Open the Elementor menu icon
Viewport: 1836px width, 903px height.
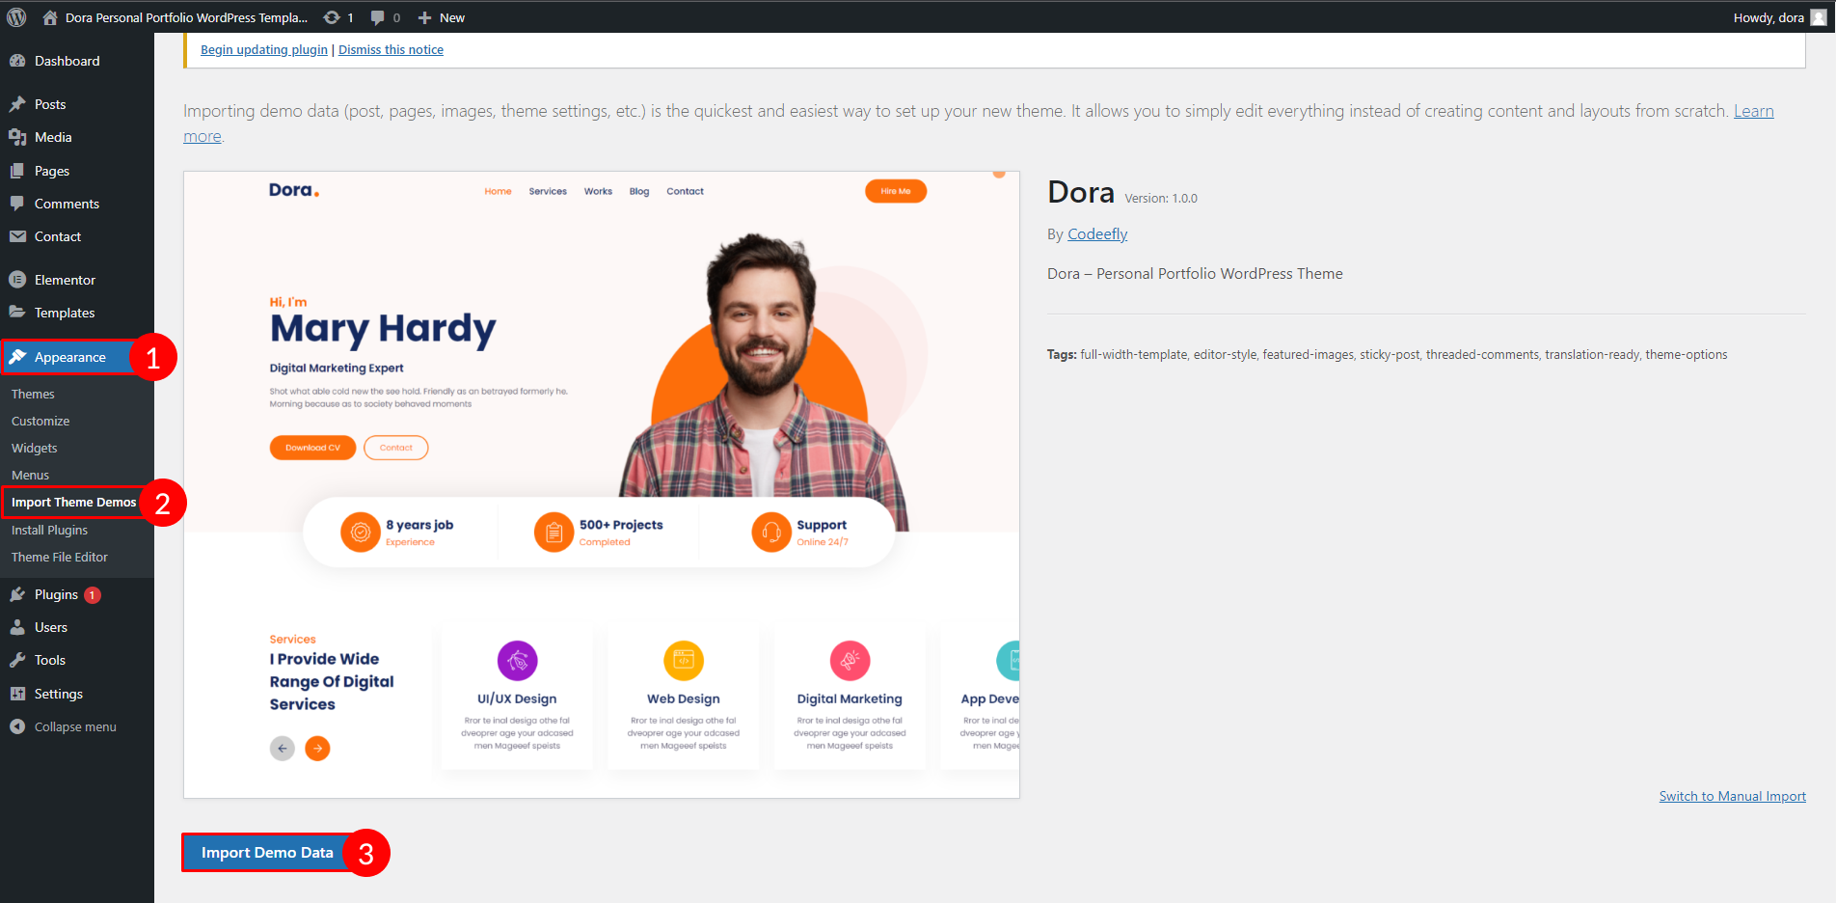17,280
